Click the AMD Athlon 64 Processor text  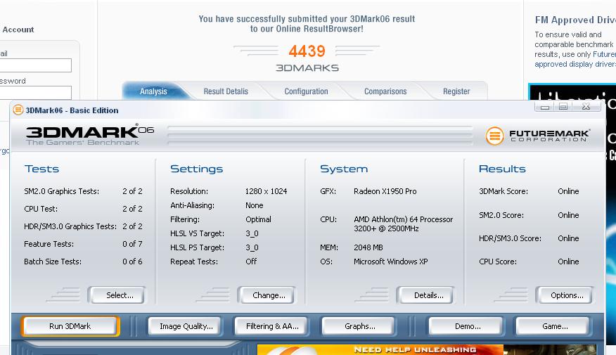[404, 224]
